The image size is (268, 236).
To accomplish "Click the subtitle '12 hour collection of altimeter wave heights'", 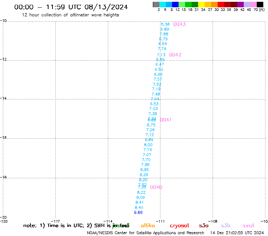I will 70,15.
